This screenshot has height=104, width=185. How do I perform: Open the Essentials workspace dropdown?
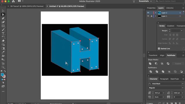[145, 1]
